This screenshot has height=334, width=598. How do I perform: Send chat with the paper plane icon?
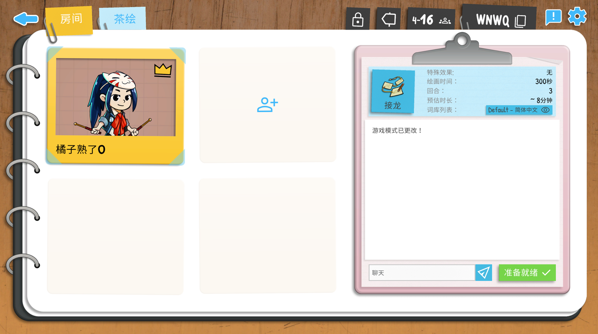click(x=484, y=273)
